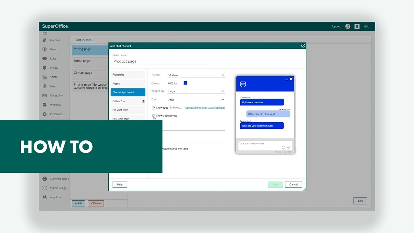Screen dimensions: 414x233
Task: Open the Preferences gear icon
Action: pos(45,114)
